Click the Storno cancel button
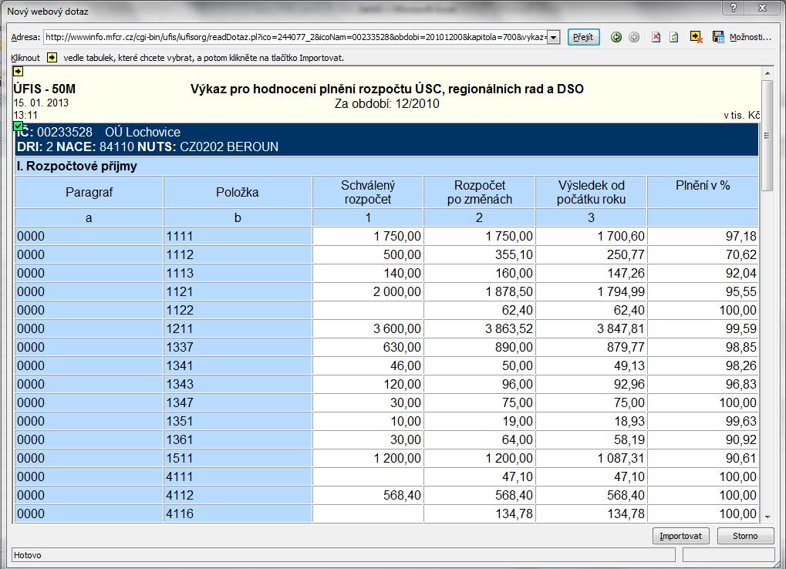This screenshot has width=786, height=569. click(x=745, y=536)
